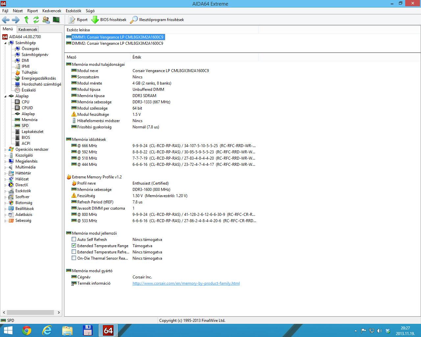This screenshot has height=337, width=421.
Task: Toggle Extended Temperature Refresh checkbox
Action: (x=74, y=252)
